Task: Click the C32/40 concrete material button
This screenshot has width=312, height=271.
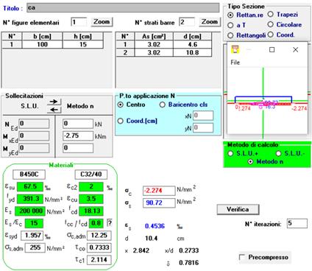Action: tap(91, 175)
